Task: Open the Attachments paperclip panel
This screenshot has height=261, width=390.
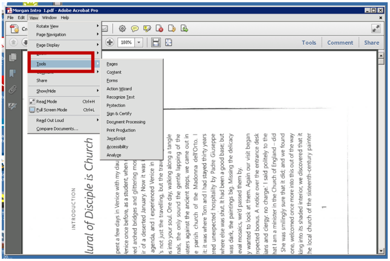Action: click(13, 90)
